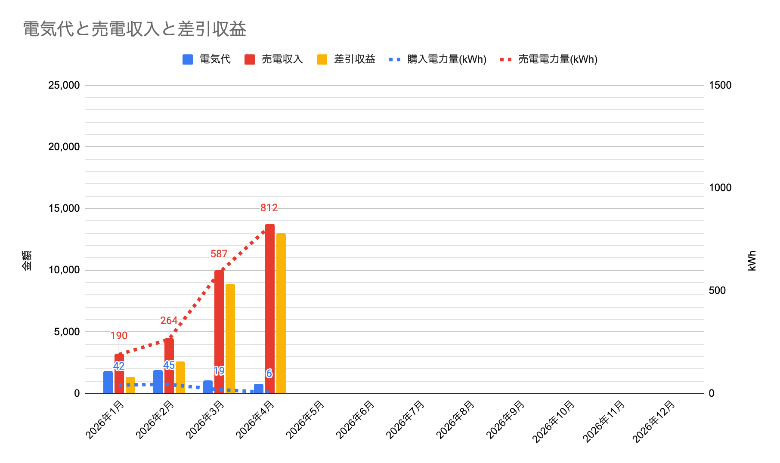Click the 1000 right axis value

[x=720, y=188]
